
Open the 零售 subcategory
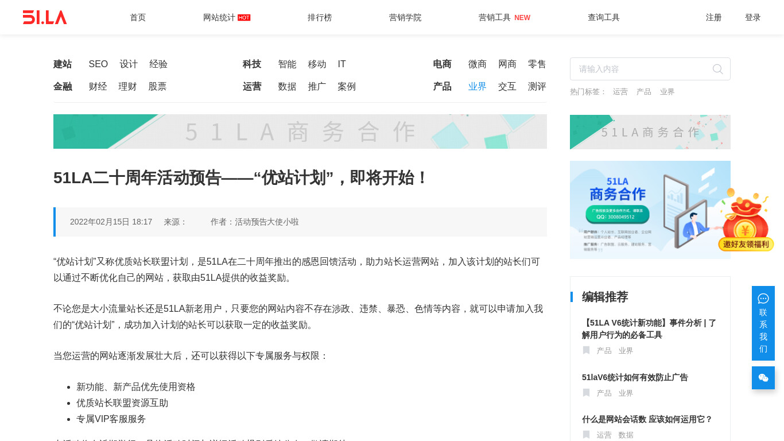tap(537, 64)
